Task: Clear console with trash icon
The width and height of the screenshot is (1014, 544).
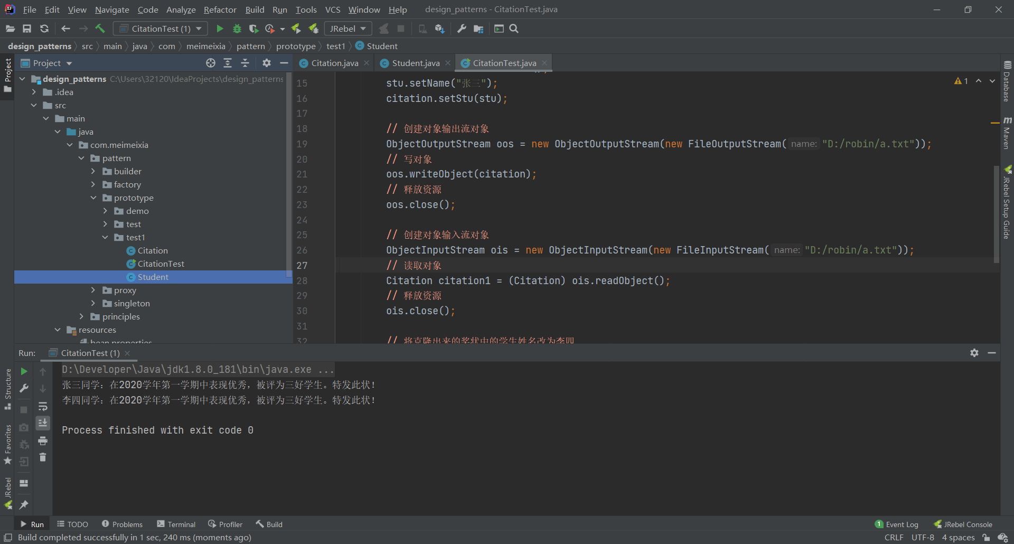Action: point(43,457)
